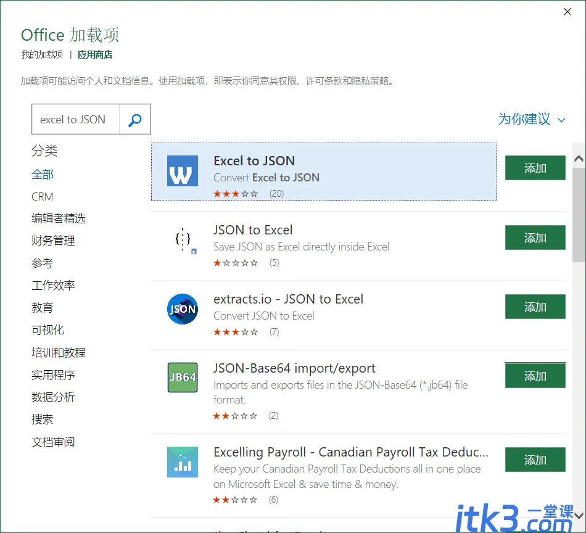Screen dimensions: 586x533
Task: Click the star rating with (7) reviews
Action: [x=236, y=333]
